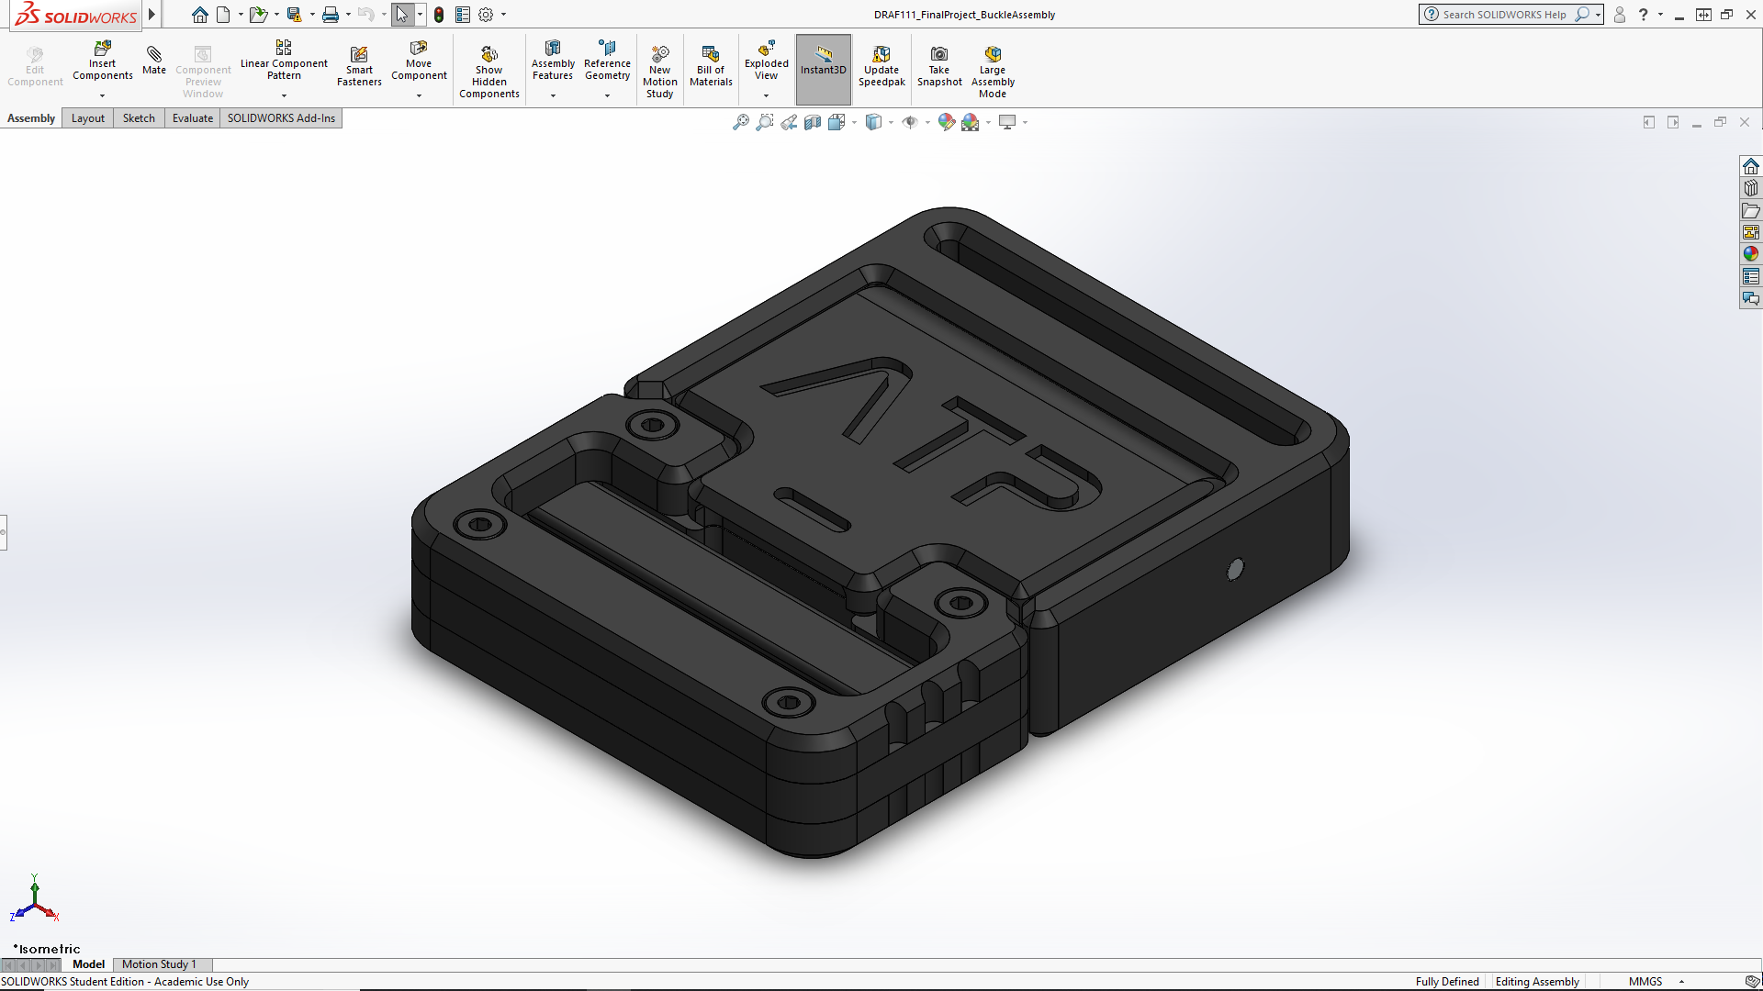Select the Zoom to Fit icon

tap(741, 121)
